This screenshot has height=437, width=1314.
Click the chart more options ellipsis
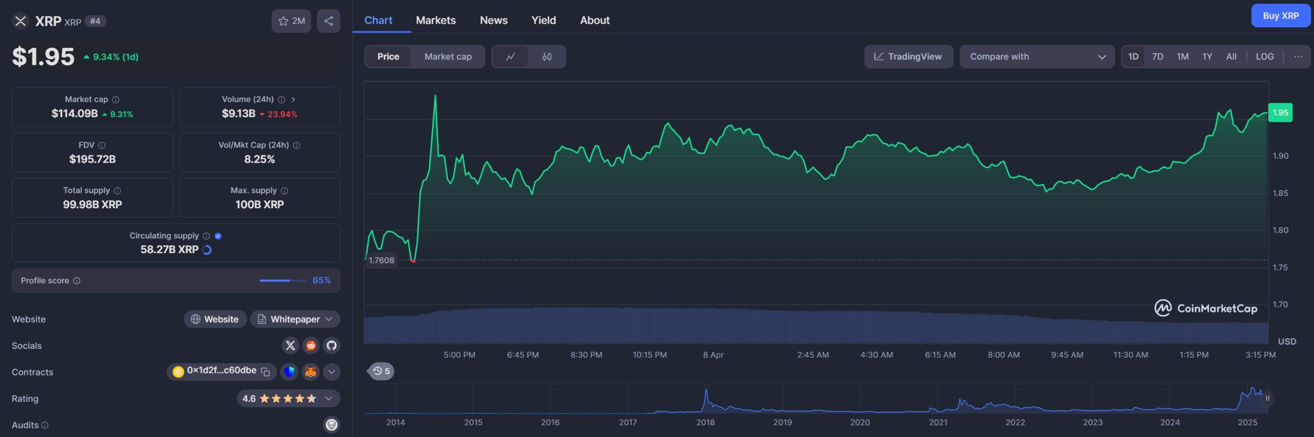[x=1298, y=56]
